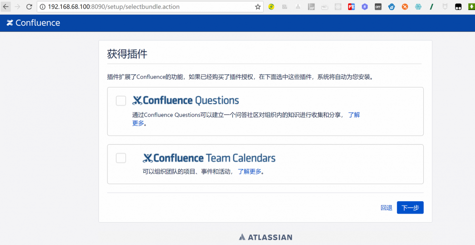
Task: Click the site info icon in address bar
Action: (x=43, y=7)
